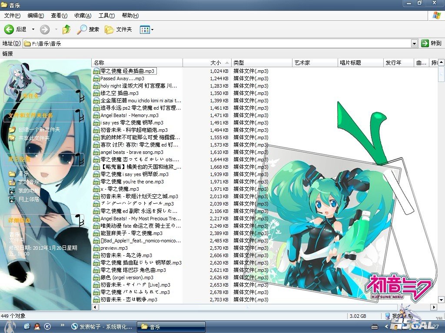This screenshot has width=445, height=333.
Task: Click 创建一个新文件夹 link
Action: [39, 130]
